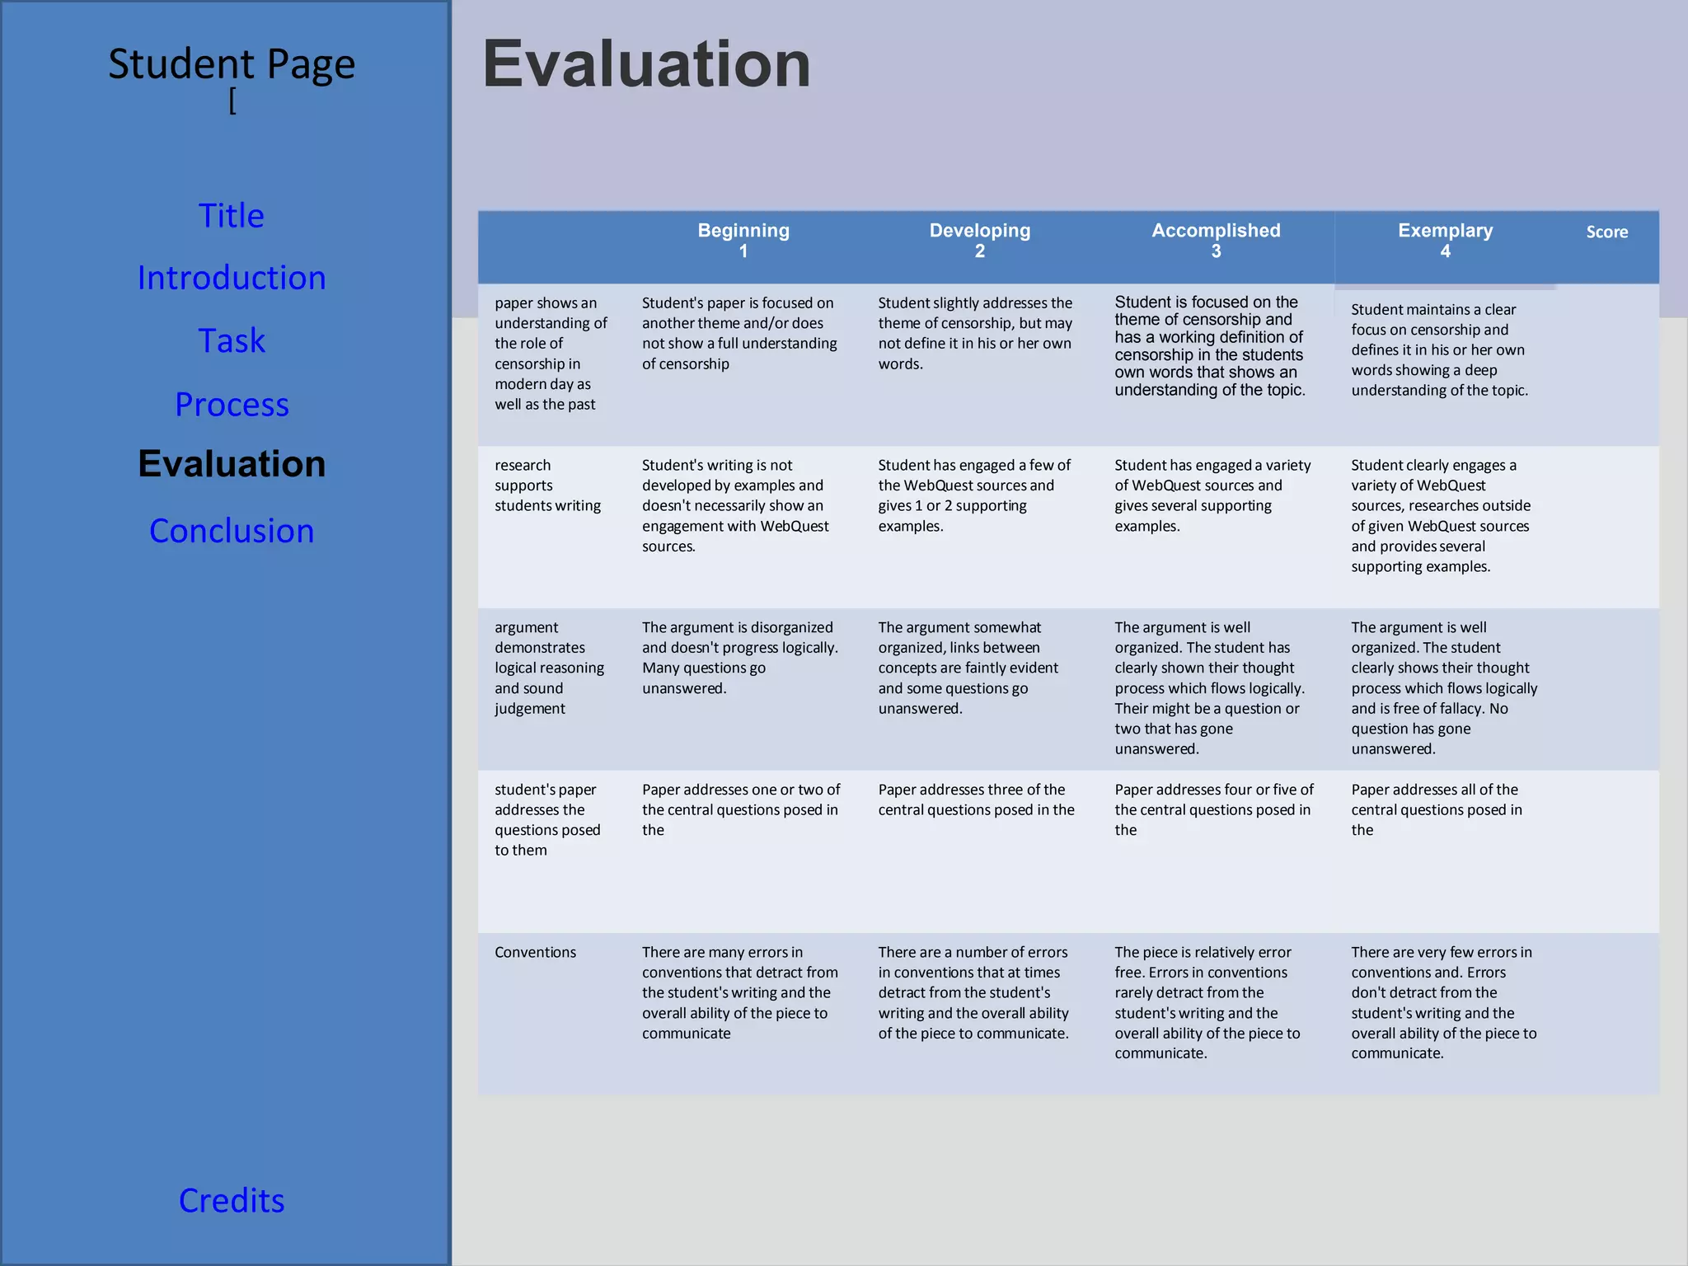Click 'Paper addresses all of the' Exemplary cell
The width and height of the screenshot is (1688, 1266).
(1436, 809)
